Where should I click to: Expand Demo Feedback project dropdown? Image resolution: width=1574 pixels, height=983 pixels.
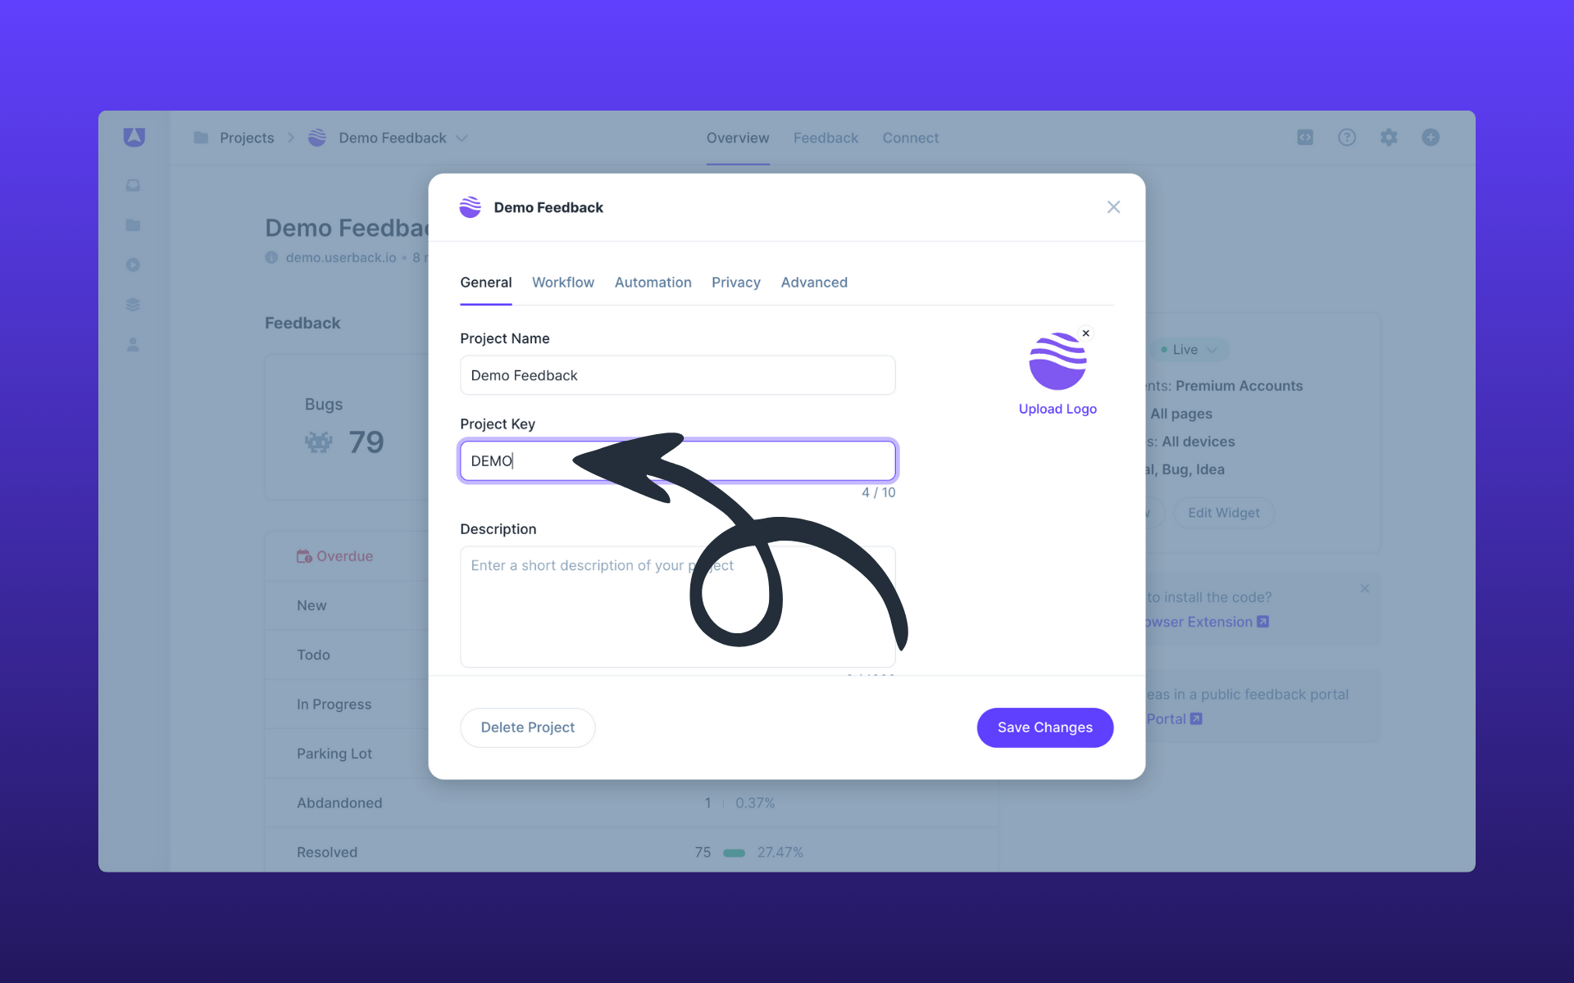pos(462,138)
